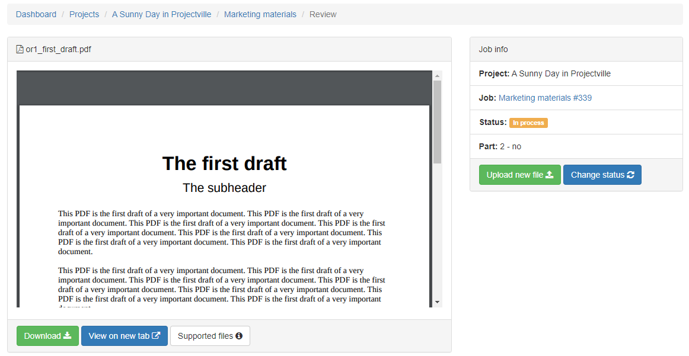
Task: Click the In process status badge
Action: click(529, 123)
